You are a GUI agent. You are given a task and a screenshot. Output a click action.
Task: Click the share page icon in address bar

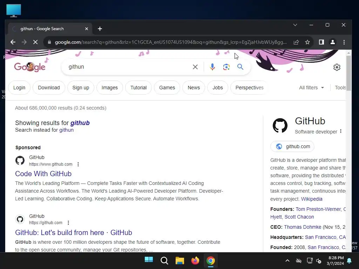tap(296, 42)
